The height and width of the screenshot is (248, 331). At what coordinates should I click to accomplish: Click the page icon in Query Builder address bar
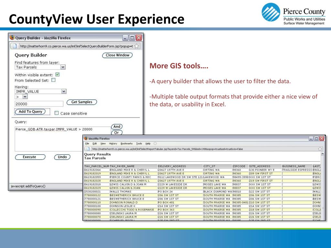[x=15, y=46]
